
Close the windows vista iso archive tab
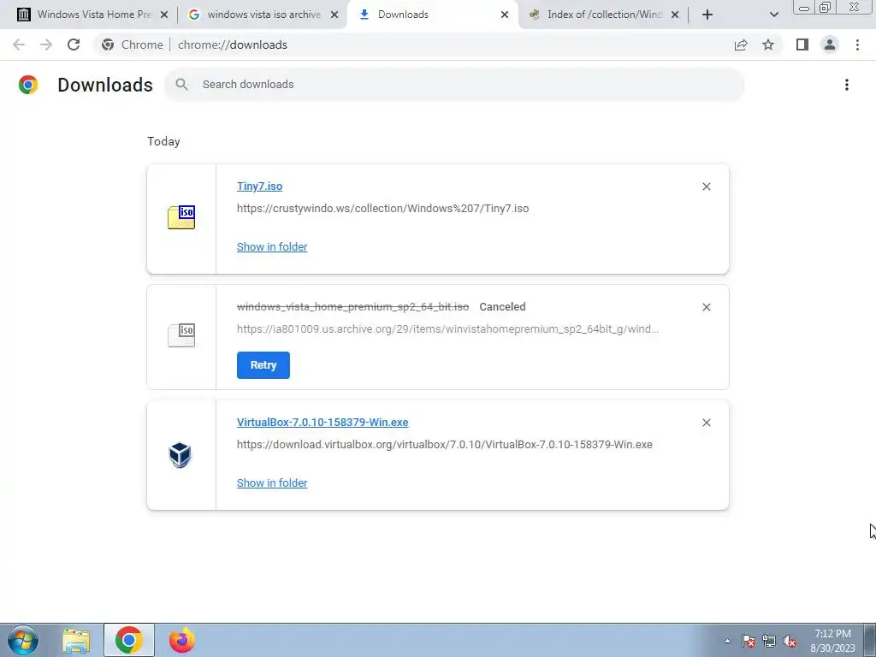334,15
